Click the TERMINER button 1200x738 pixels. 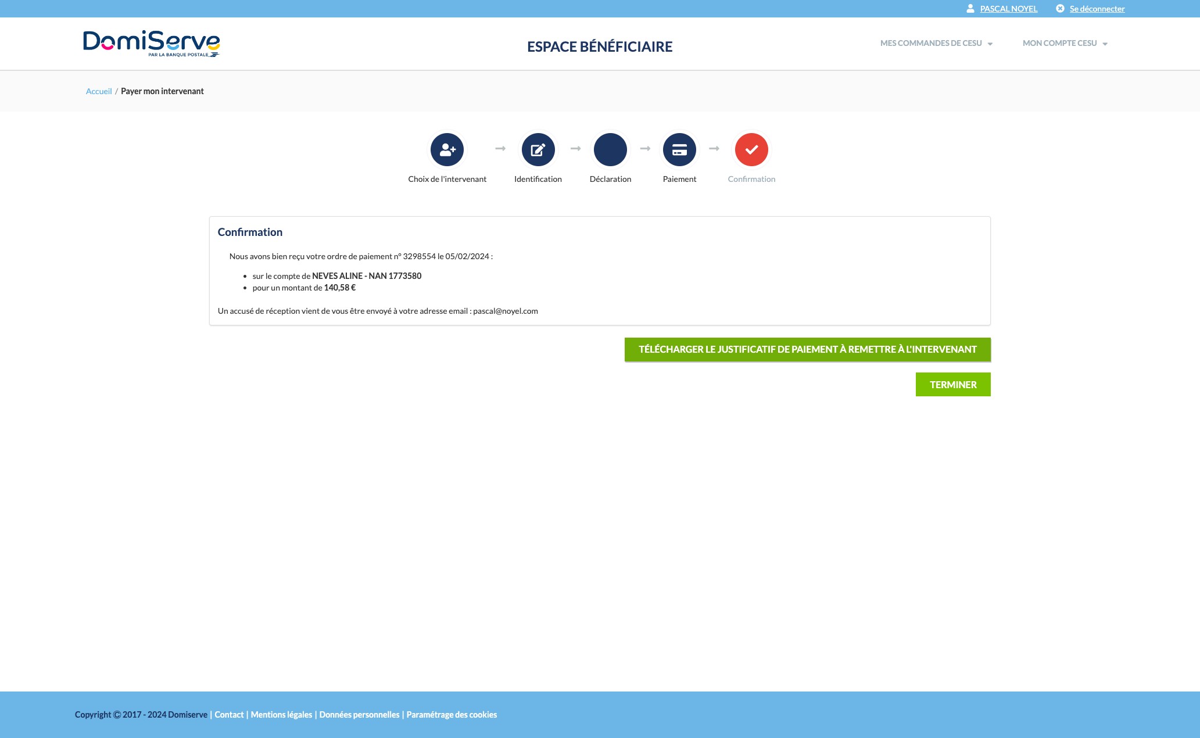click(x=953, y=384)
